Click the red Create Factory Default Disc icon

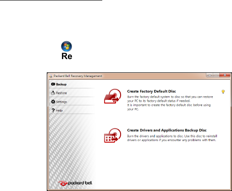coord(113,96)
